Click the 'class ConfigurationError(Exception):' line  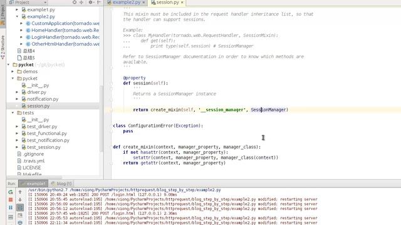tap(158, 126)
